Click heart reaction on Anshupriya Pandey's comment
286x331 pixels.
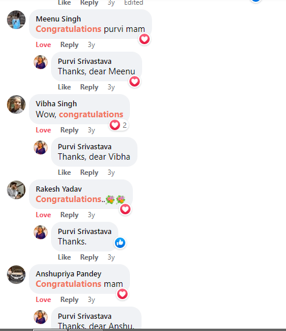click(122, 294)
